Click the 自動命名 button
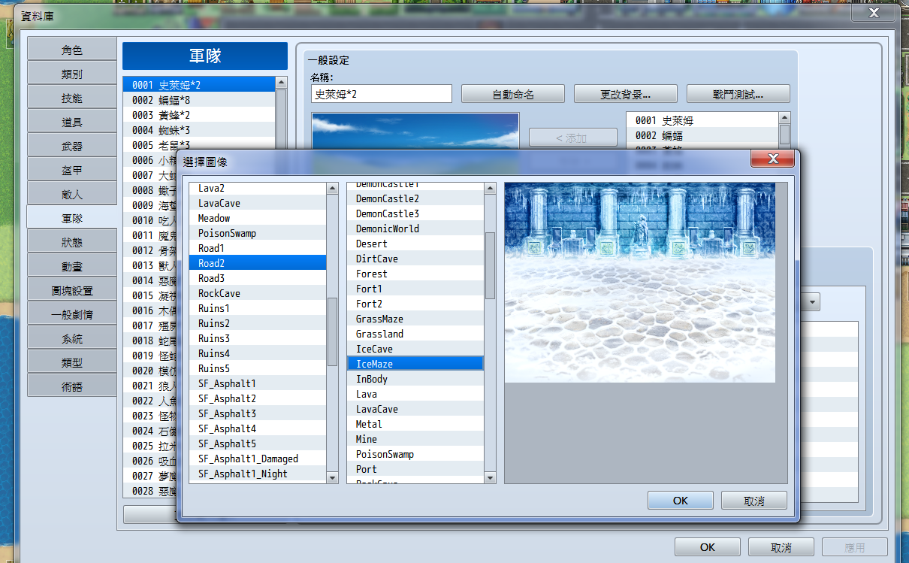 (513, 94)
